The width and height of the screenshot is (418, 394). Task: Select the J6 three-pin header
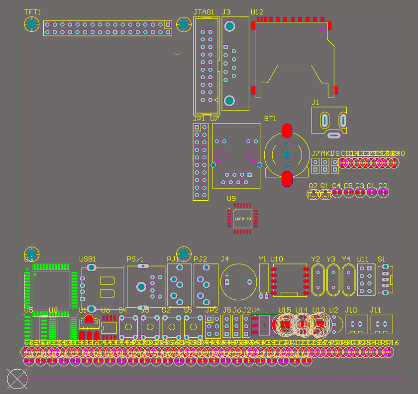point(236,326)
